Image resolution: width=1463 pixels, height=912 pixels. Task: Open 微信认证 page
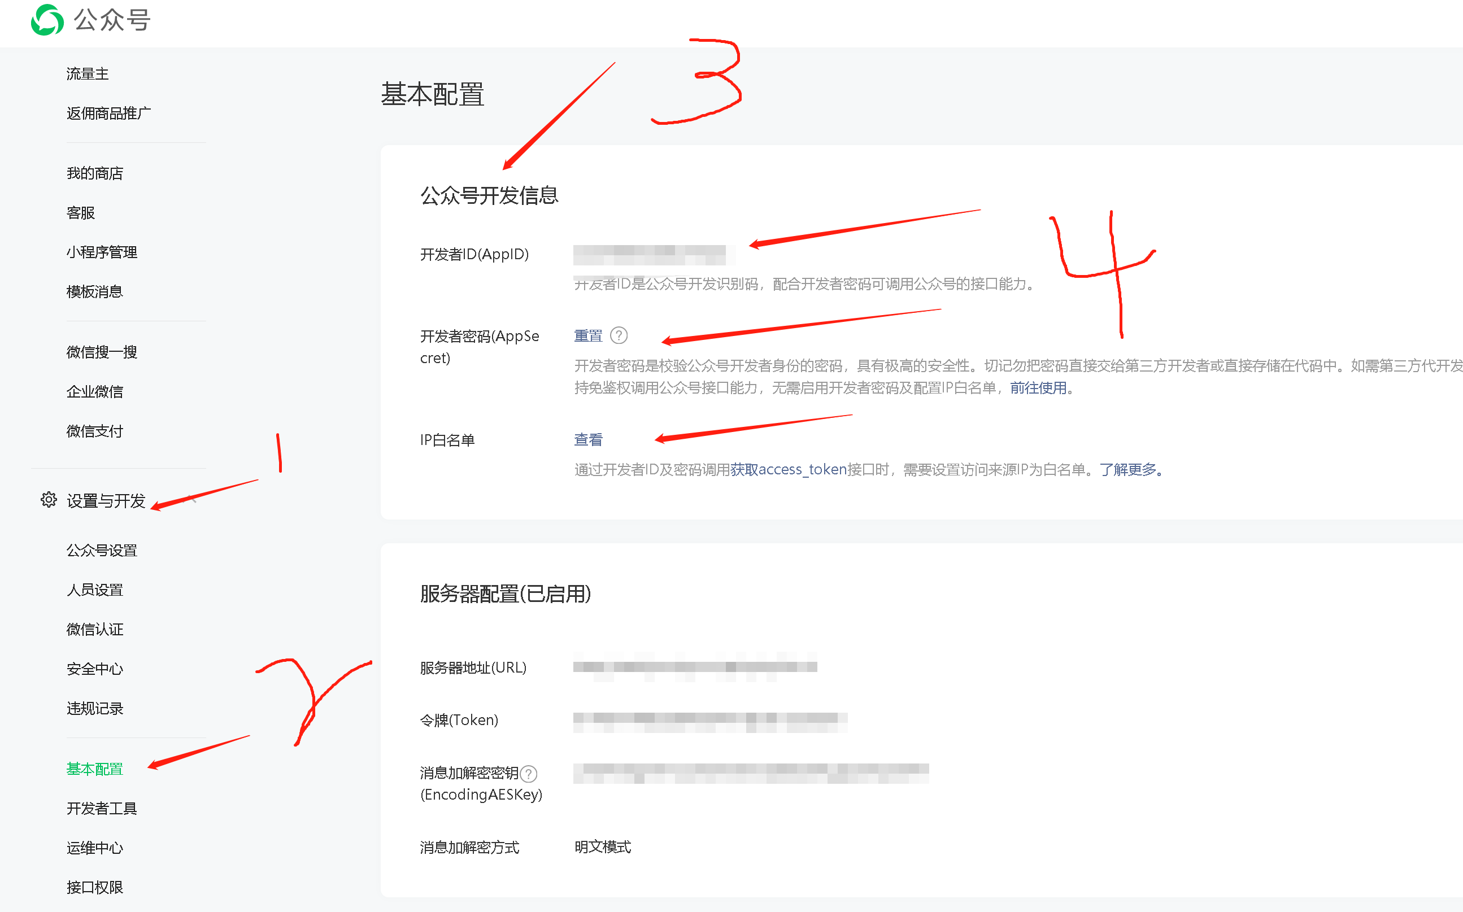(95, 629)
